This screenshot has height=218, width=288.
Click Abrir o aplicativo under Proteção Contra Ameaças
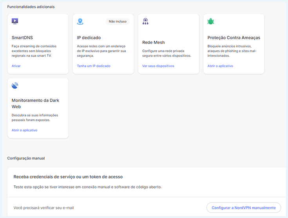(220, 66)
